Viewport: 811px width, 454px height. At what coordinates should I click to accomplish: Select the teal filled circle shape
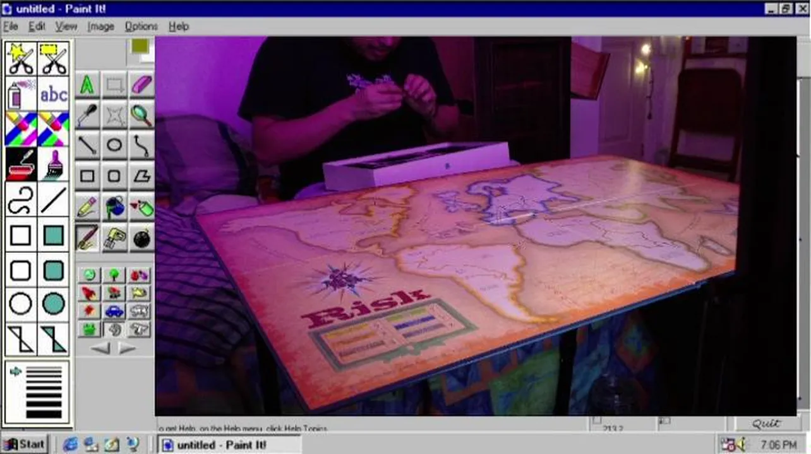tap(54, 304)
